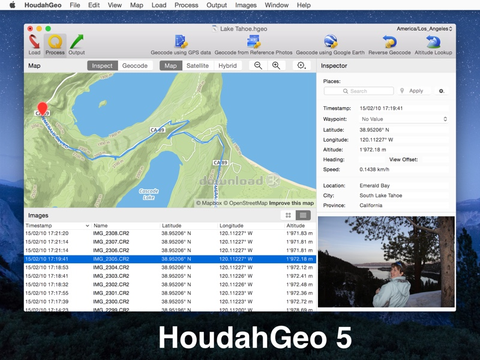Viewport: 480px width, 360px height.
Task: Click the Places search field
Action: click(x=359, y=91)
